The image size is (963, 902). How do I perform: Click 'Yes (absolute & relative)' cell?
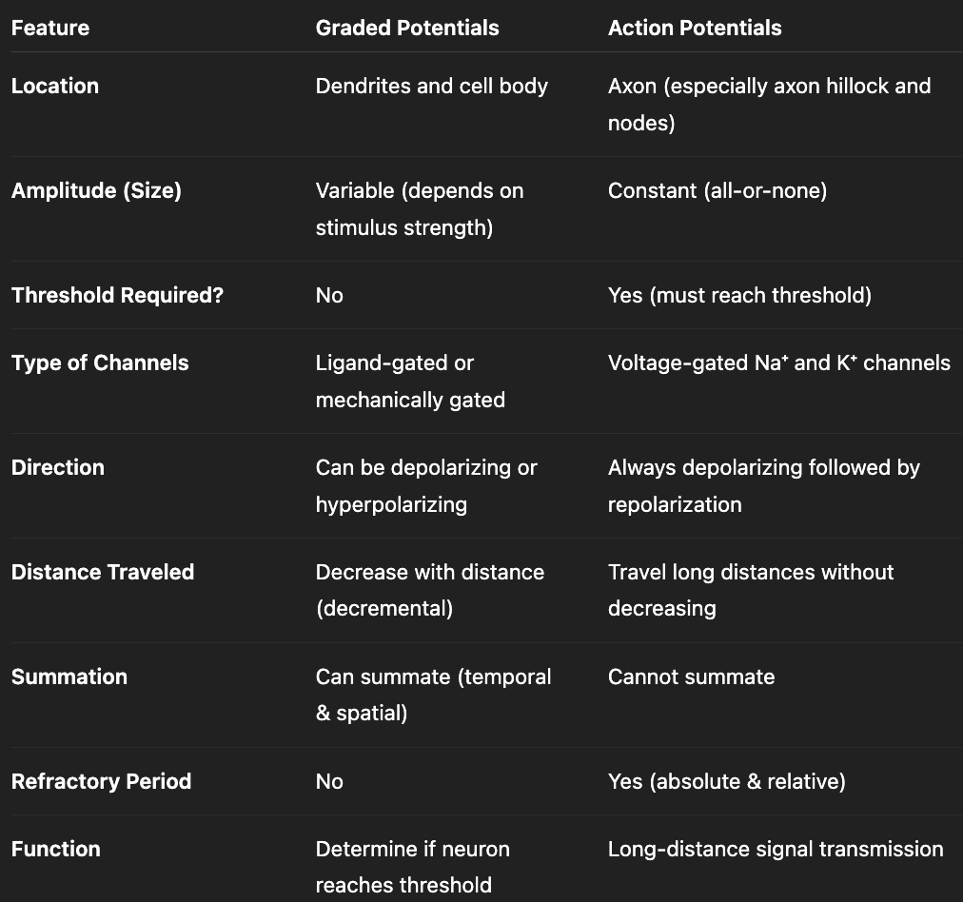tap(727, 781)
